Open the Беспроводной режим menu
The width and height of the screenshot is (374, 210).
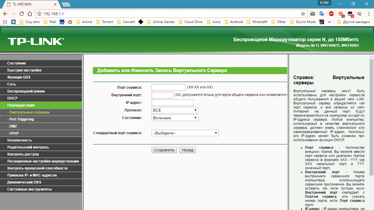coord(41,91)
